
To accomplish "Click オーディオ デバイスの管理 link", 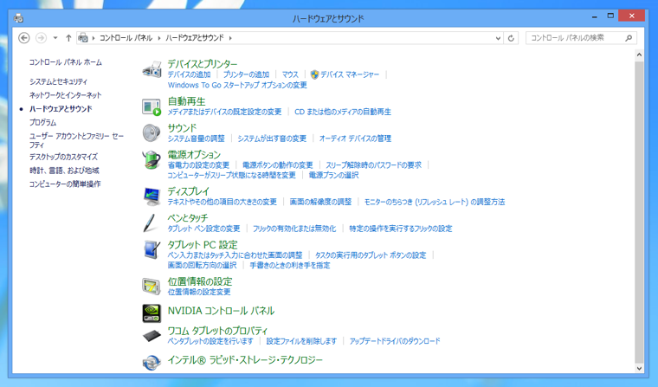I will (x=355, y=139).
